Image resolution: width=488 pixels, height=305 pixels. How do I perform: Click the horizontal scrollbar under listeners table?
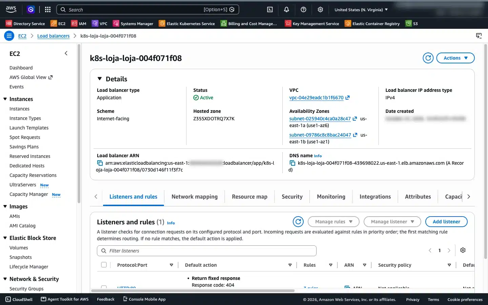point(192,290)
